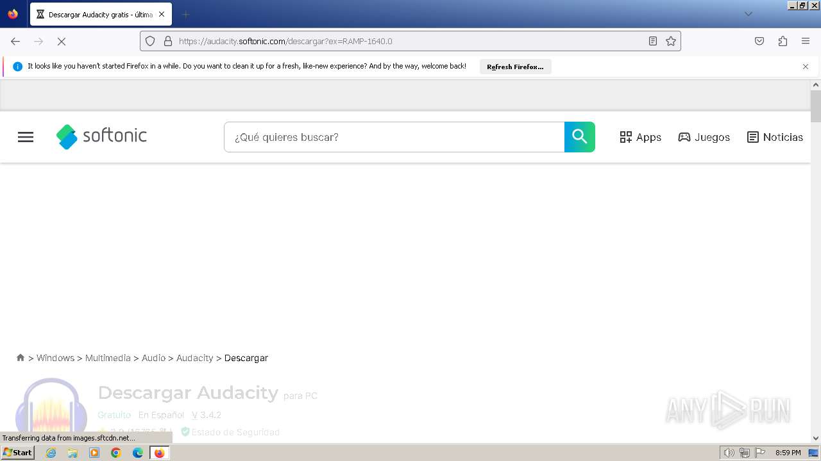Open the media player taskbar icon

[94, 453]
